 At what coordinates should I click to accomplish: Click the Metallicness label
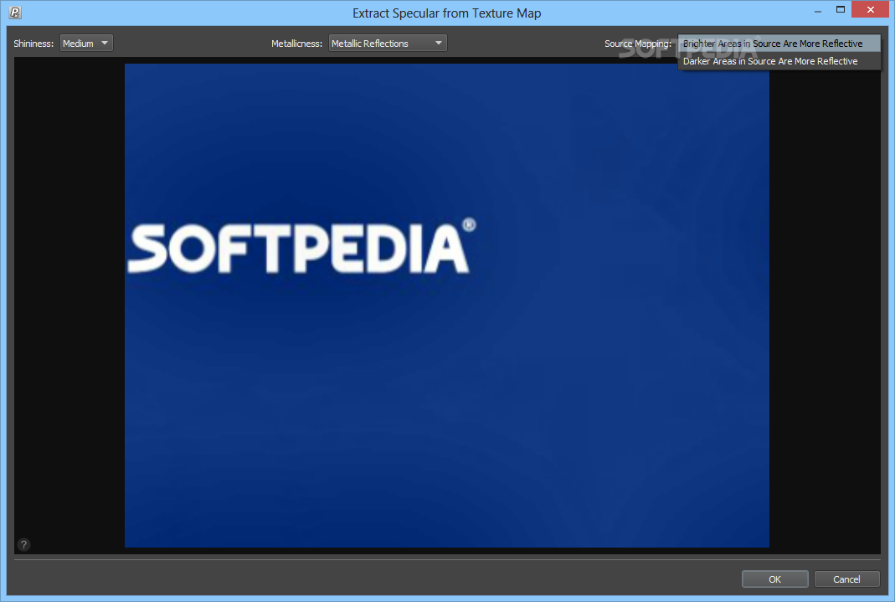pyautogui.click(x=297, y=44)
